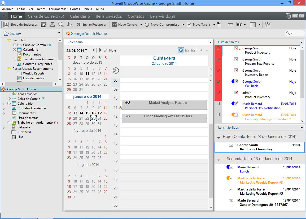Open the Lunch Meeting with Distributors appointment
The image size is (306, 219).
(164, 118)
